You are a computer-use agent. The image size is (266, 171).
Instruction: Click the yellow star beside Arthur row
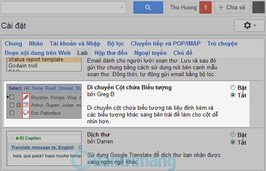pyautogui.click(x=19, y=105)
